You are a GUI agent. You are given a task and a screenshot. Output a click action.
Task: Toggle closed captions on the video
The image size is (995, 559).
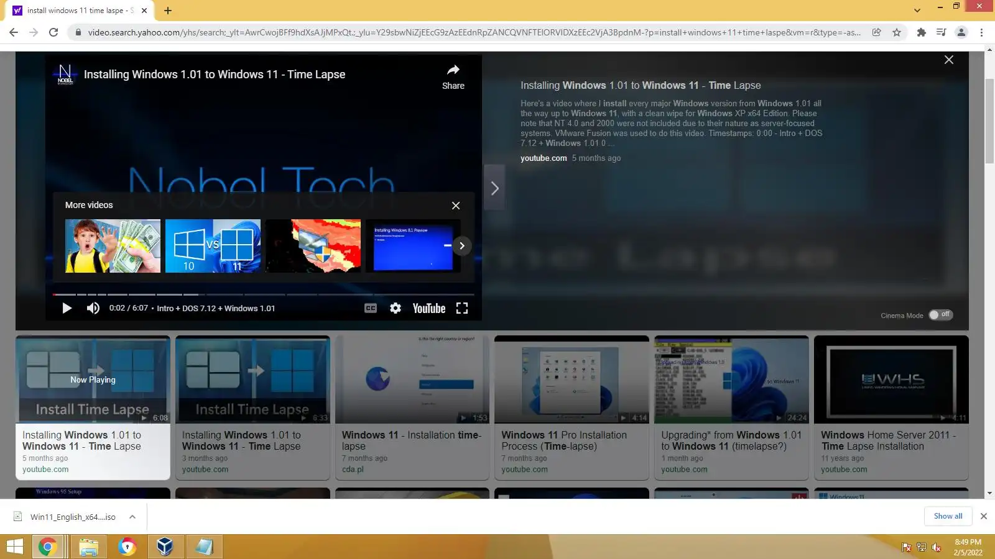coord(371,308)
